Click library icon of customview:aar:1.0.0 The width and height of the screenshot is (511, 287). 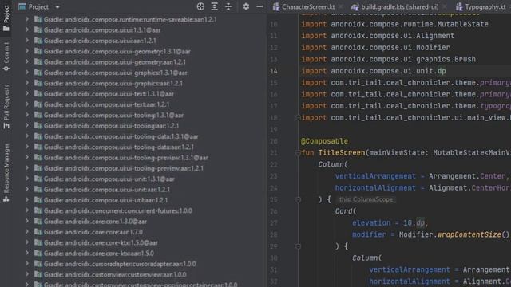(38, 274)
